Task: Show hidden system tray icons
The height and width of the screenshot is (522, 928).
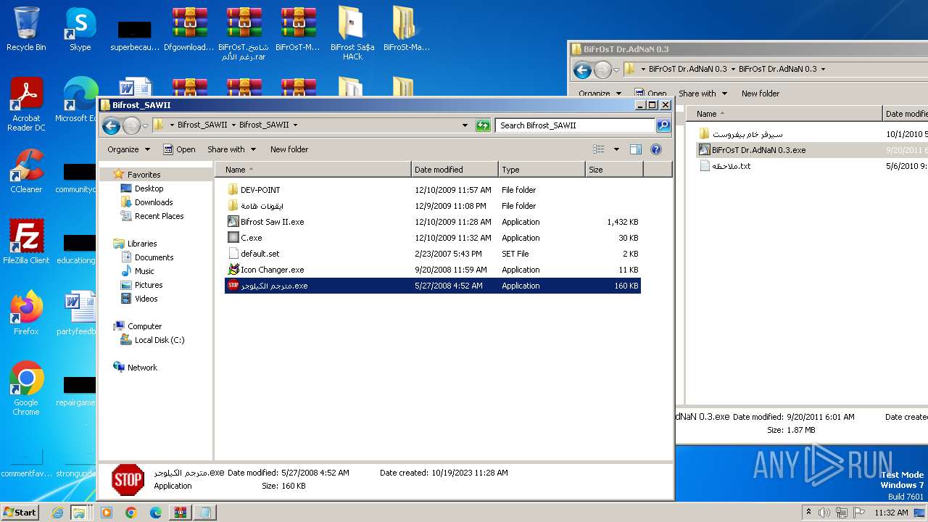Action: tap(808, 513)
